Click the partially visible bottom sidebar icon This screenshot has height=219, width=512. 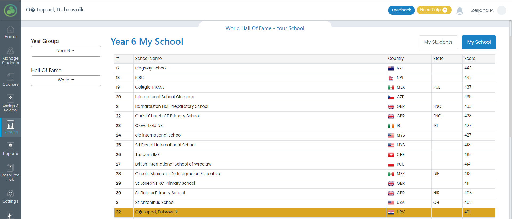tap(10, 215)
